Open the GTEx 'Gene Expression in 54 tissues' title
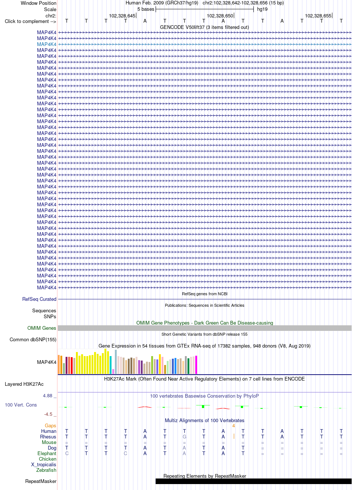This screenshot has height=490, width=352. click(x=205, y=346)
